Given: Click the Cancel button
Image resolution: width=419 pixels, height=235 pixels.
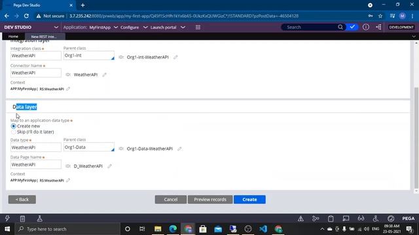Looking at the screenshot, I should [170, 199].
